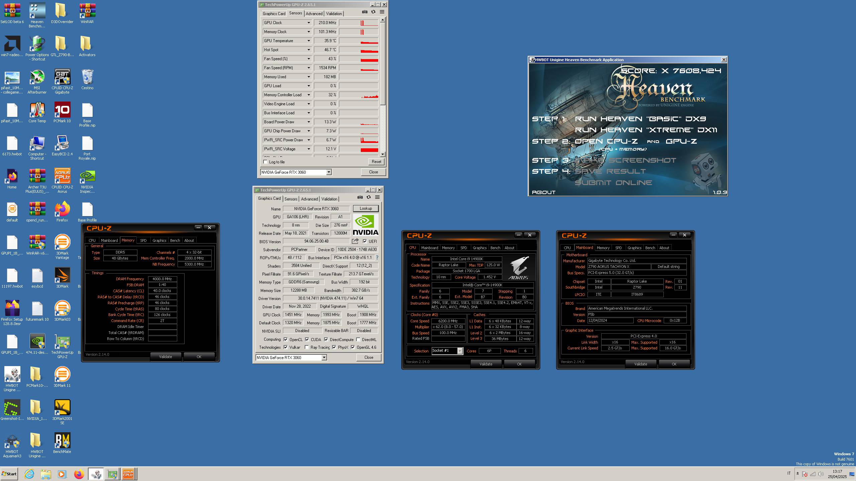
Task: Expand GPU Clock sensor dropdown
Action: pyautogui.click(x=309, y=23)
